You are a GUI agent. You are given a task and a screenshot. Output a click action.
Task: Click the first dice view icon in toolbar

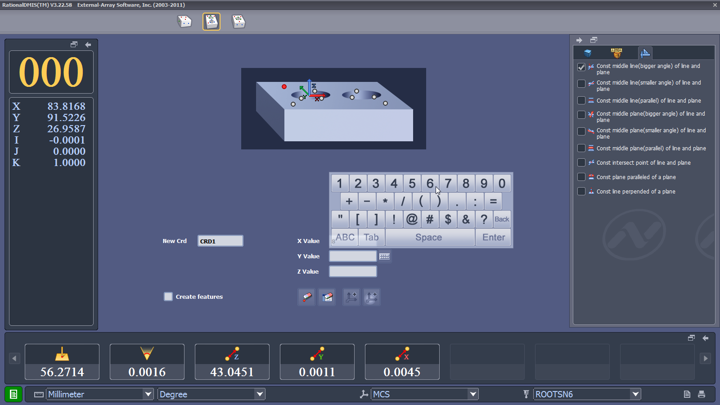point(184,22)
